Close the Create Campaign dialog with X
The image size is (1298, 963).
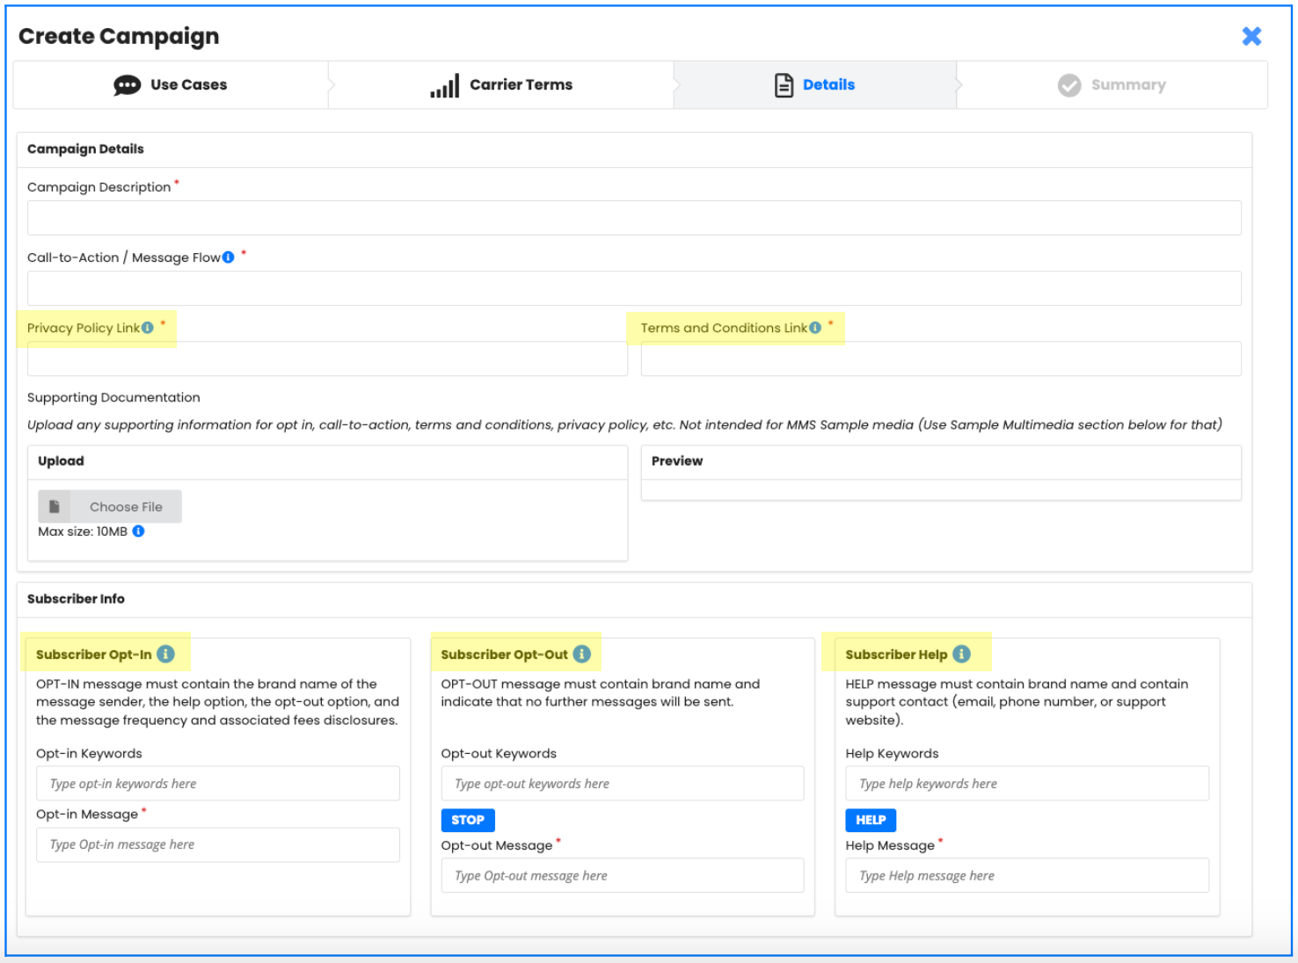pos(1251,36)
